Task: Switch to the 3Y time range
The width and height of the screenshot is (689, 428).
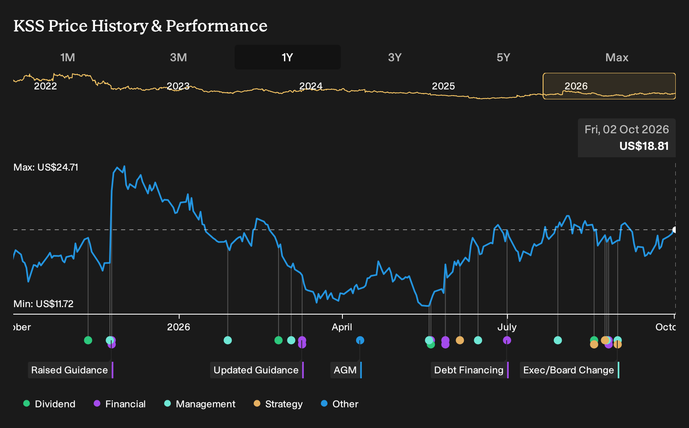Action: (395, 57)
